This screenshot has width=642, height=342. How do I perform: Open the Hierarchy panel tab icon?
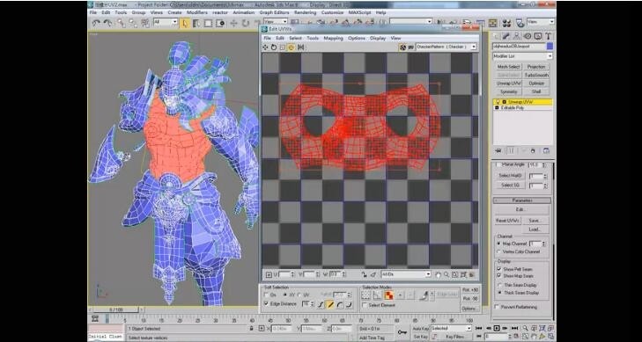click(x=517, y=36)
